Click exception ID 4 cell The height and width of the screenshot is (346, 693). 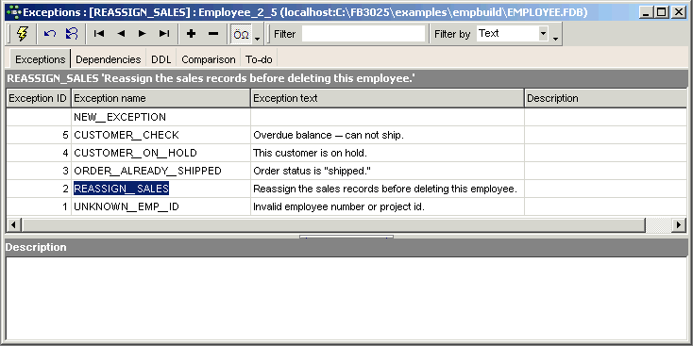coord(39,153)
